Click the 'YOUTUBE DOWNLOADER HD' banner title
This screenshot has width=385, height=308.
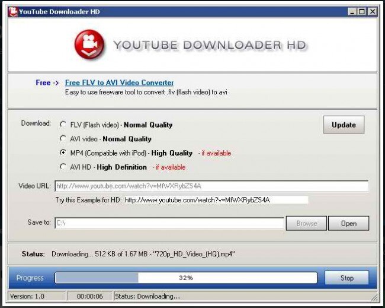(x=210, y=45)
